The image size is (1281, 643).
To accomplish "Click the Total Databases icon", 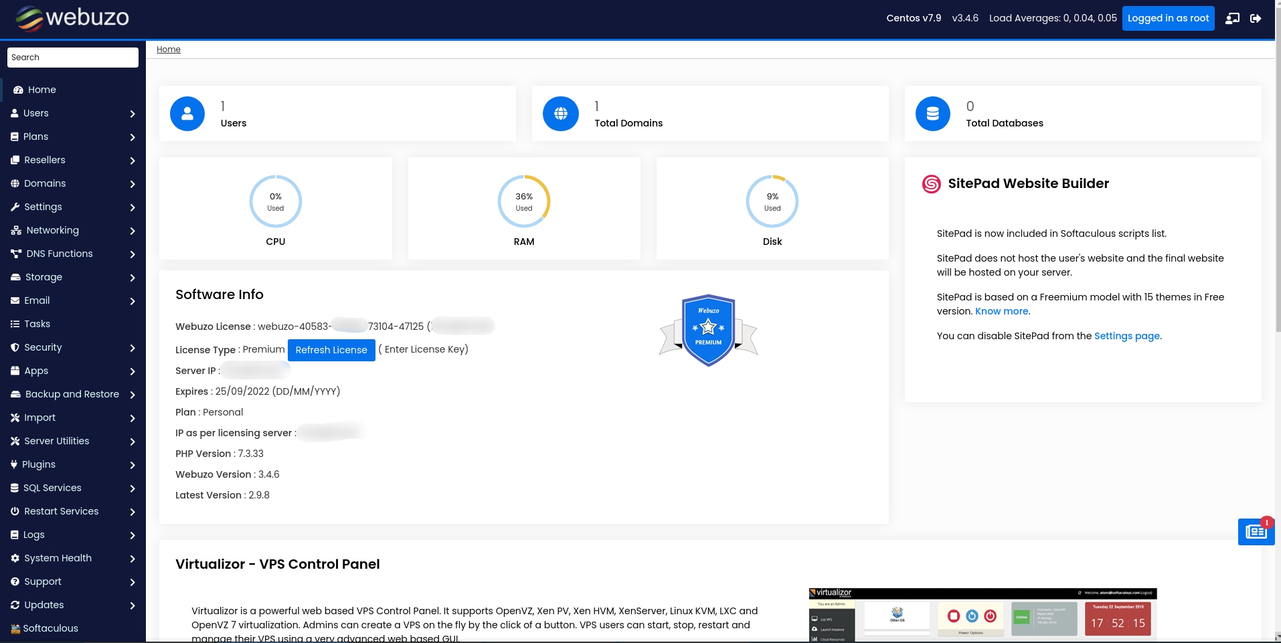I will [932, 114].
